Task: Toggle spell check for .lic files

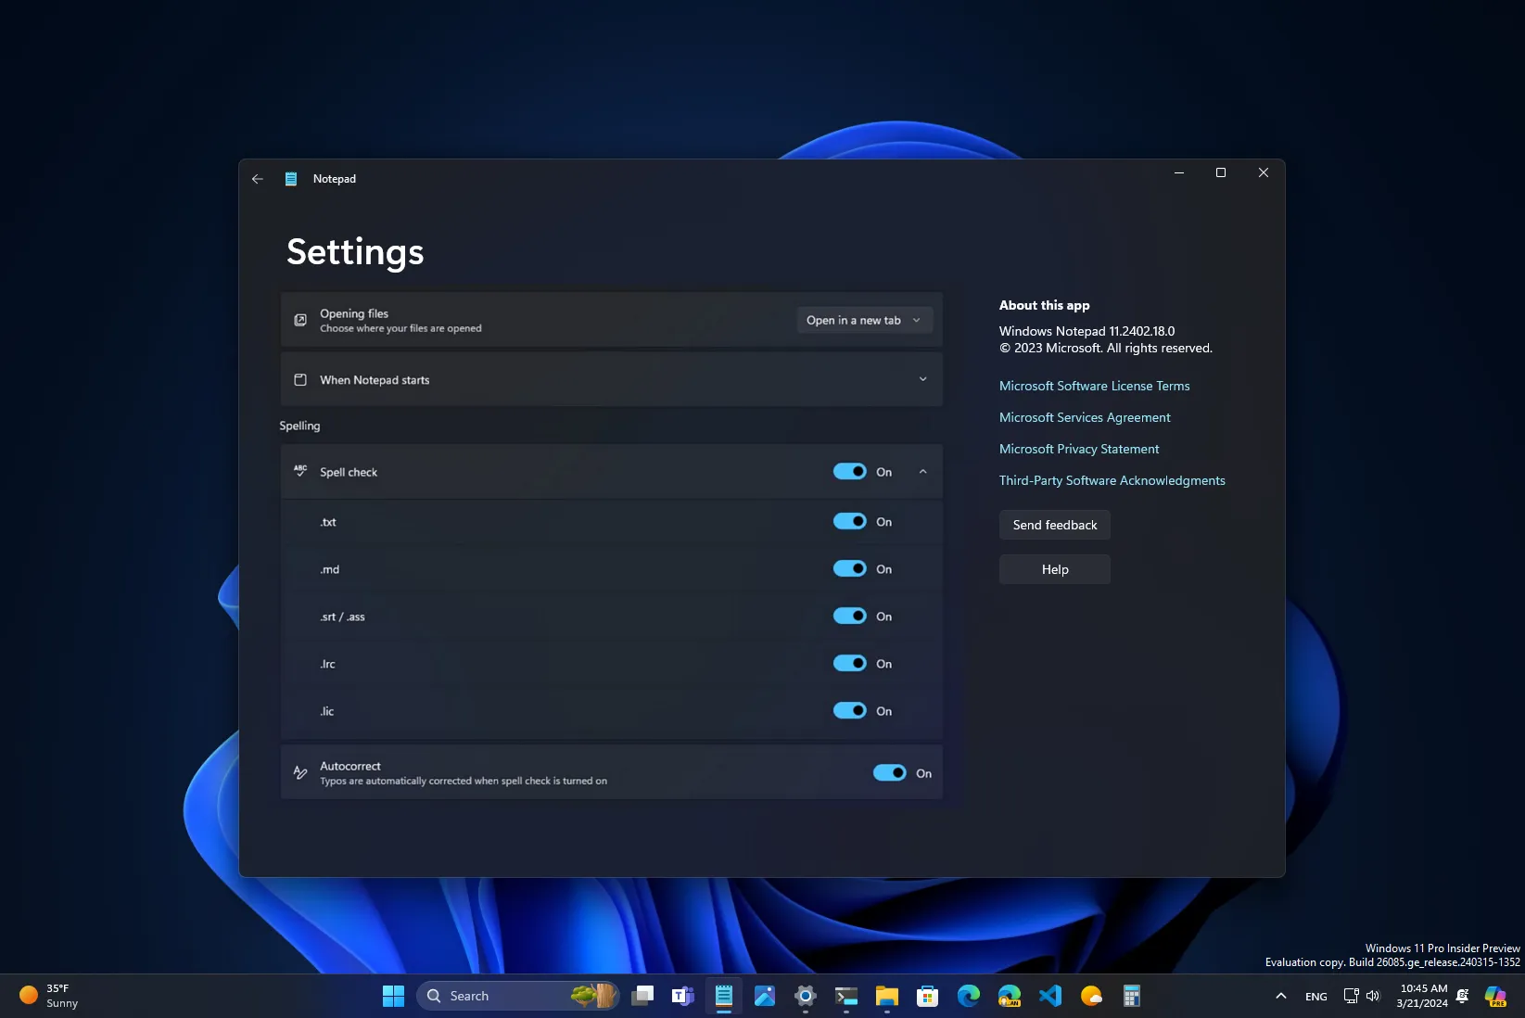Action: point(849,710)
